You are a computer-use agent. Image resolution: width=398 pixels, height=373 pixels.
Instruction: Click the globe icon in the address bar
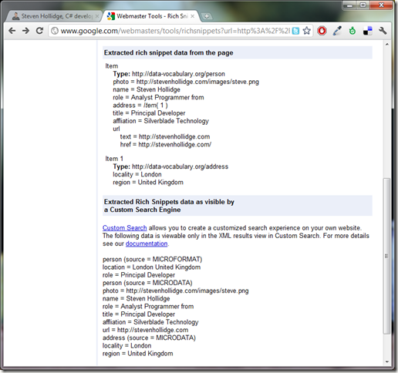pyautogui.click(x=55, y=31)
